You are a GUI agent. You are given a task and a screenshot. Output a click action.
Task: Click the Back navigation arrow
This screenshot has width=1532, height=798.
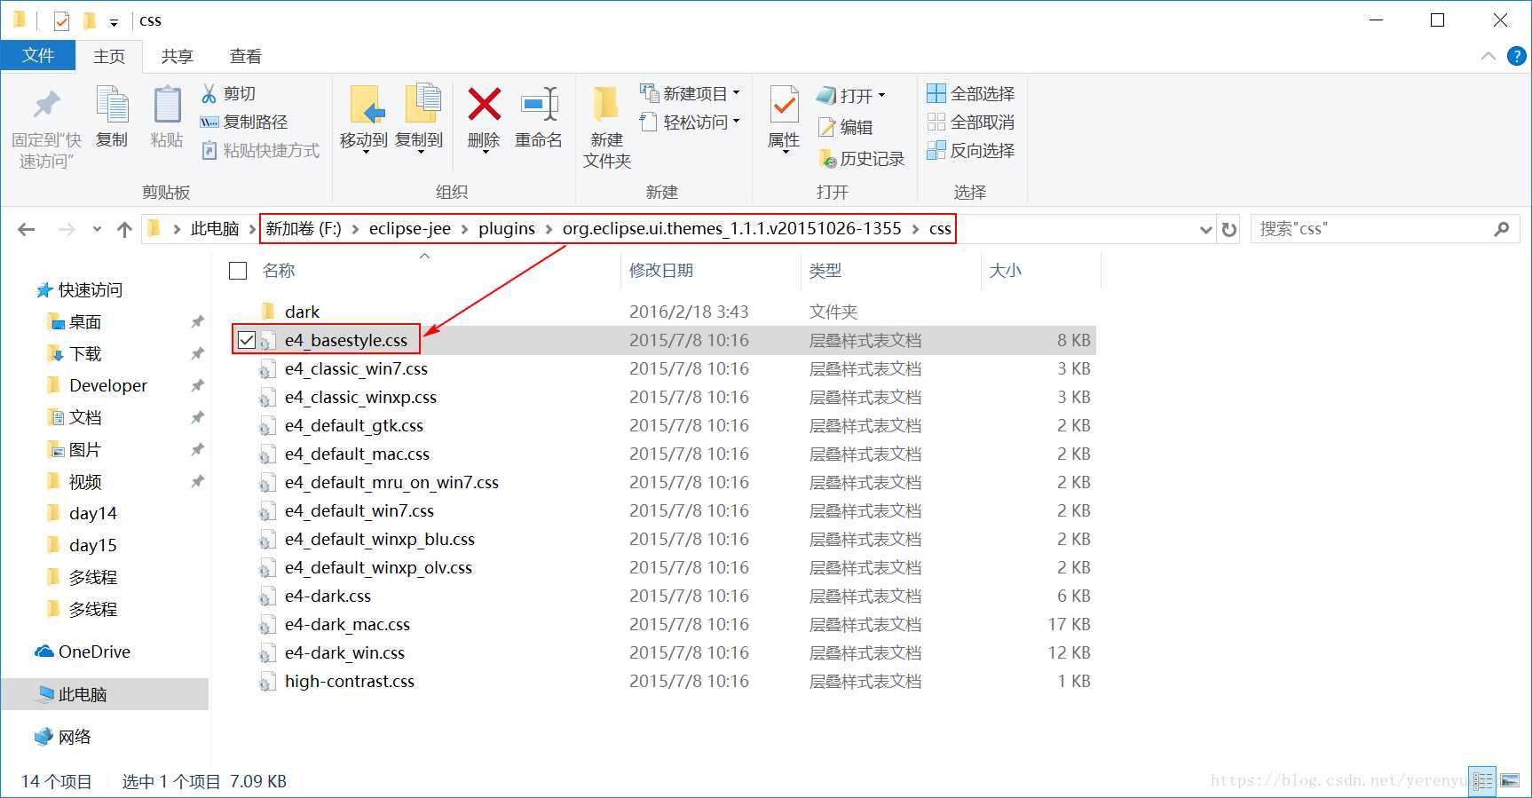point(27,229)
